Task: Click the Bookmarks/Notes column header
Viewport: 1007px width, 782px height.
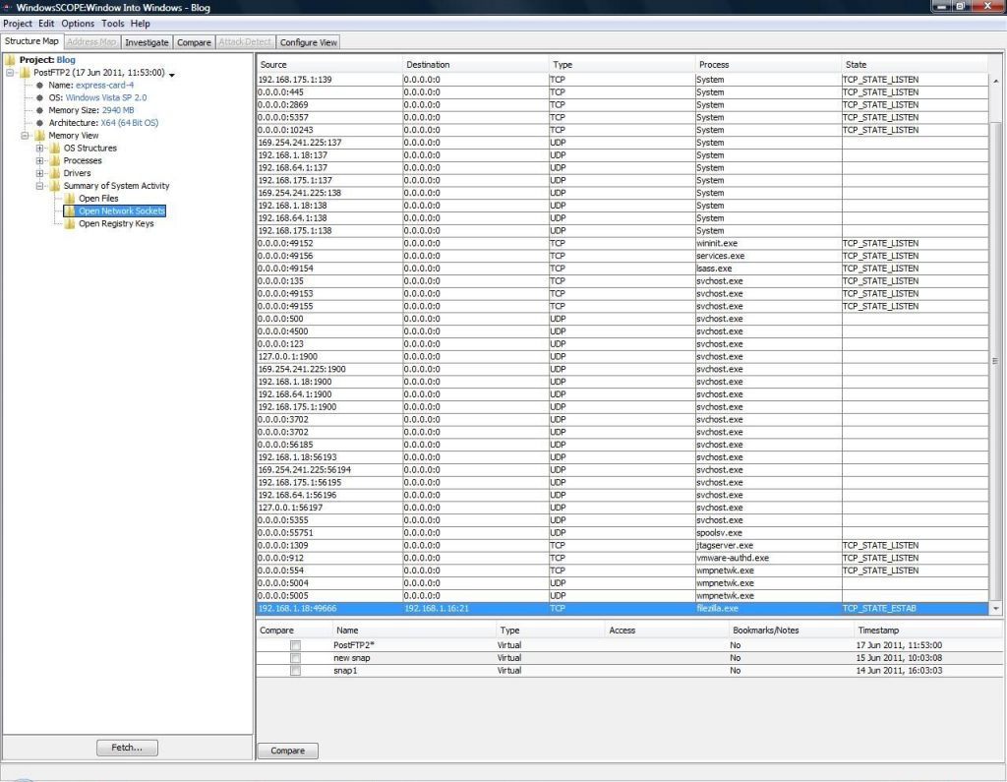Action: click(792, 631)
